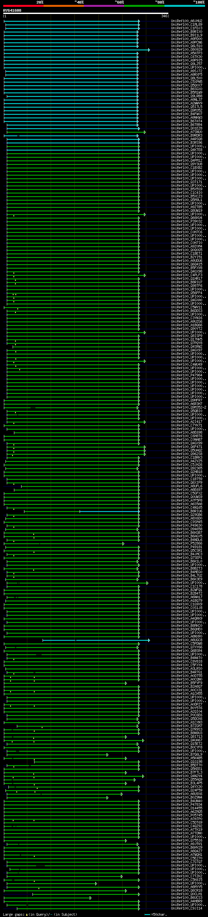The image size is (208, 917).
Task: Click the UniRef100_B8RIU6 label
Action: (187, 511)
